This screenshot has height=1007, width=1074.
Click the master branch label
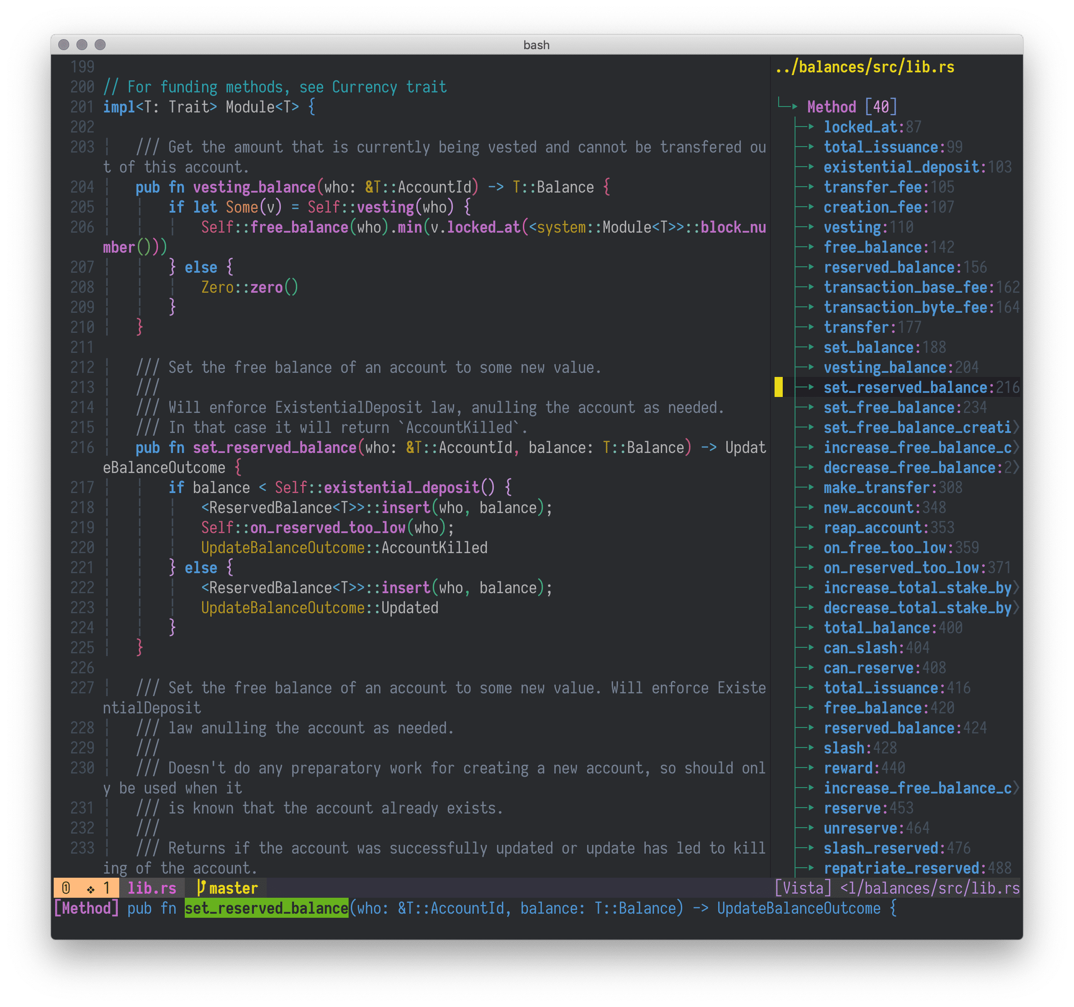(233, 888)
